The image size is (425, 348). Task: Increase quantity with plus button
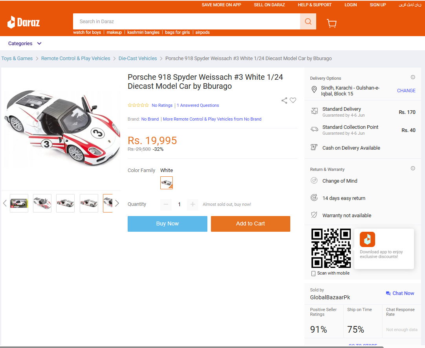click(x=192, y=205)
